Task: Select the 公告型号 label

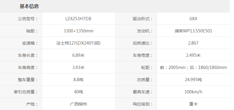Action: point(28,19)
